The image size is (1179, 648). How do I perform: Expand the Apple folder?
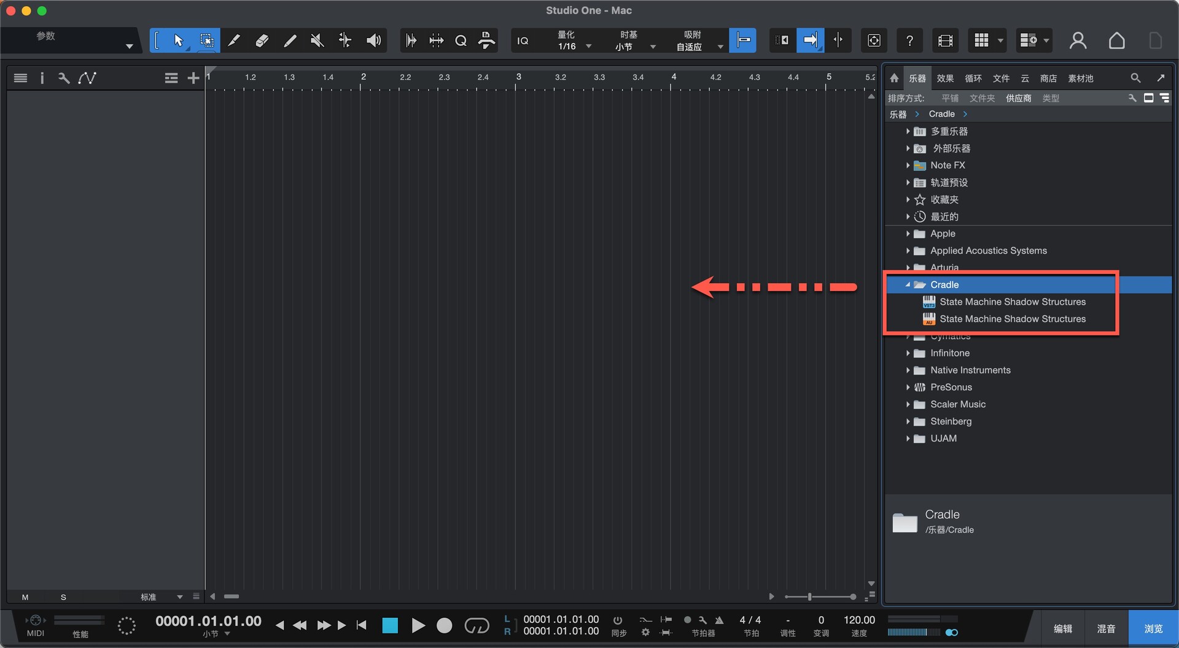(908, 233)
